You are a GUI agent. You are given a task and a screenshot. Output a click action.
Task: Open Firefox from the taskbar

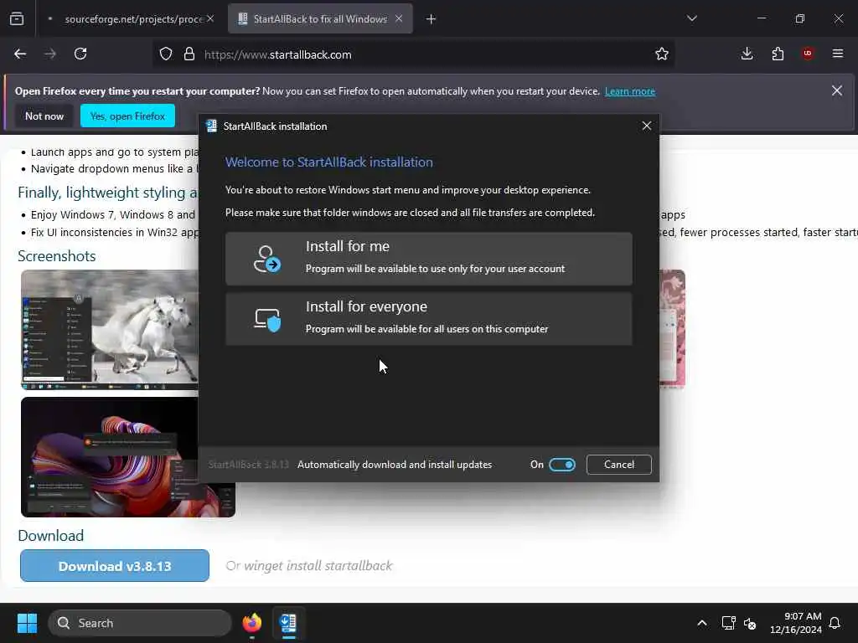coord(252,623)
